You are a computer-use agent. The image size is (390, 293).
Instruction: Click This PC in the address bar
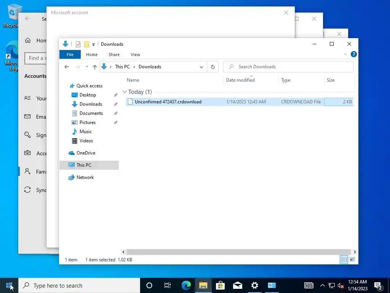(122, 67)
